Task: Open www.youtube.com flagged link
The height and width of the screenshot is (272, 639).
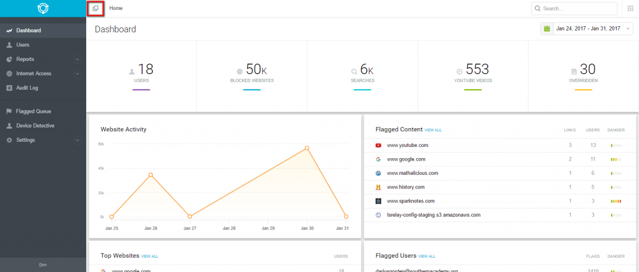Action: click(x=407, y=145)
